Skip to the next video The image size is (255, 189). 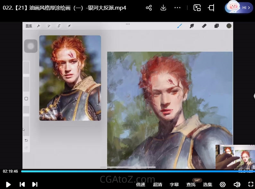pos(35,184)
